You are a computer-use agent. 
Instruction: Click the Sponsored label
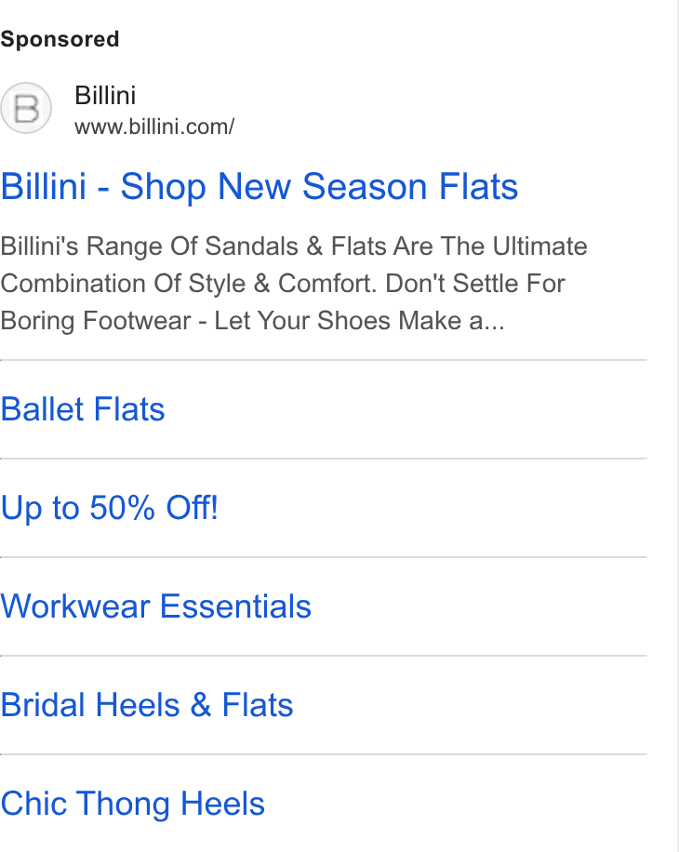pos(60,39)
